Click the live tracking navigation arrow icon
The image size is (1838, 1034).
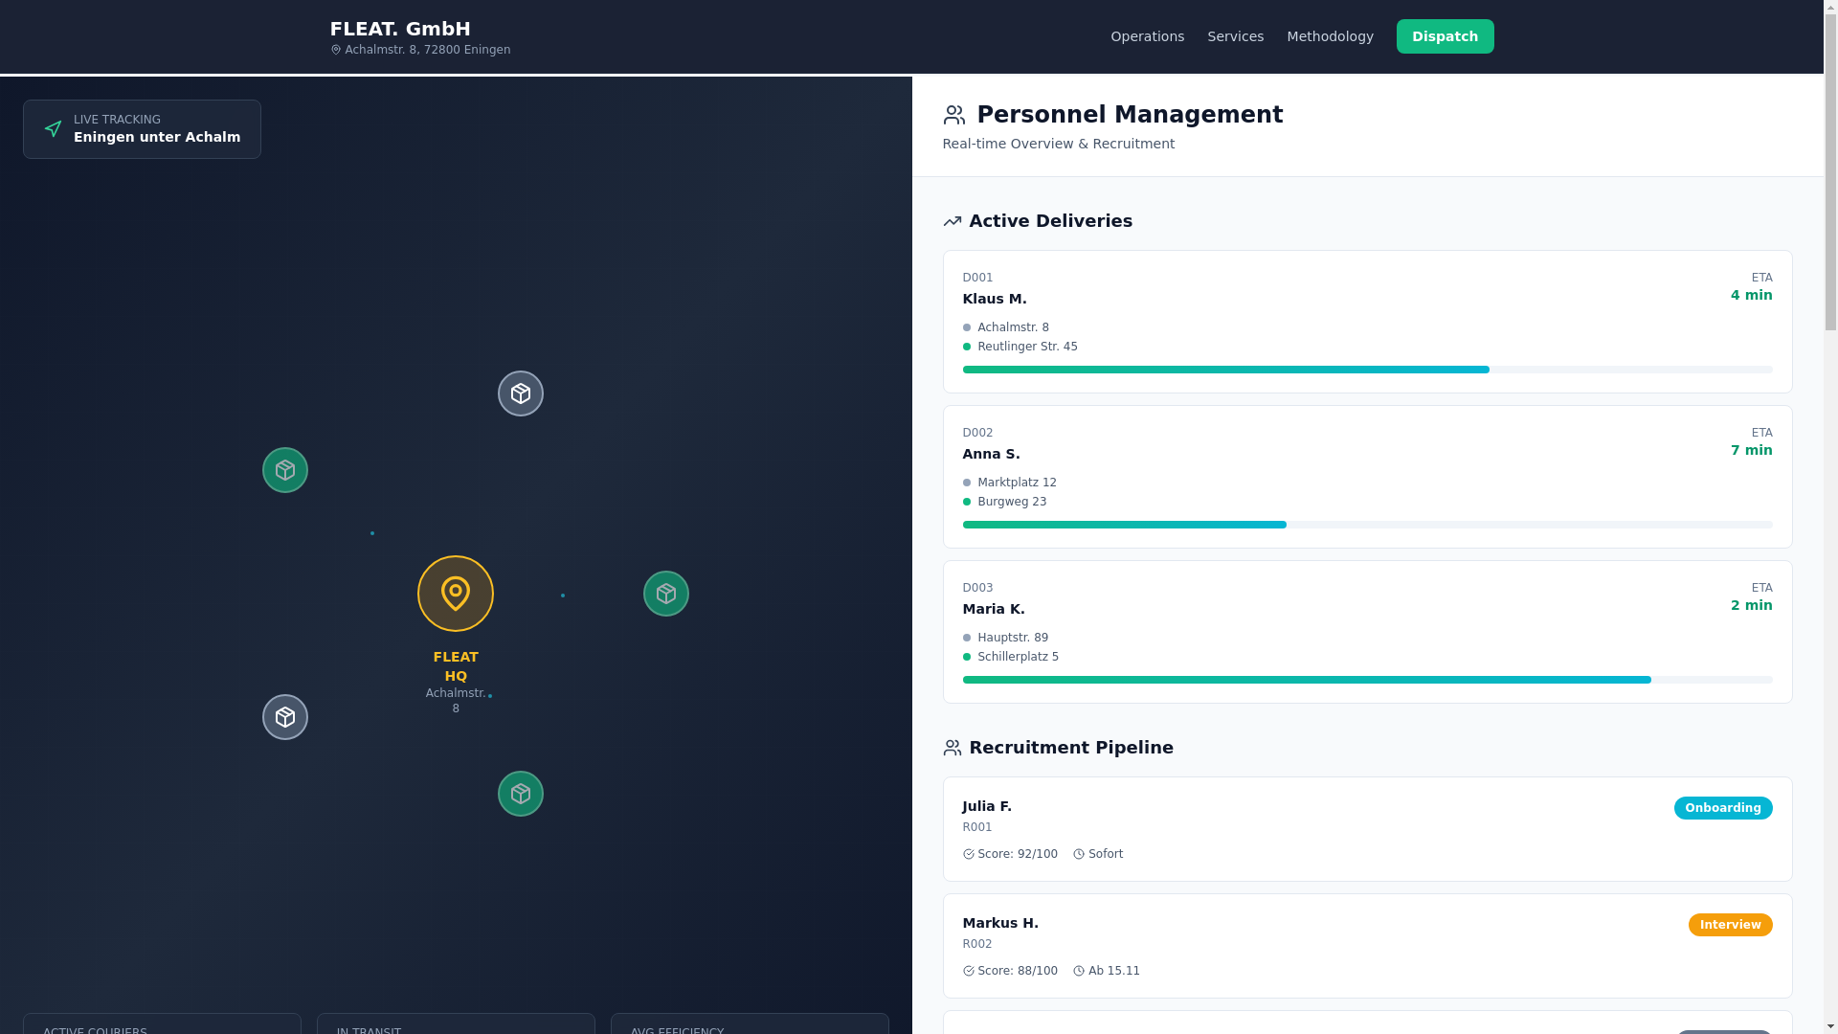point(54,129)
